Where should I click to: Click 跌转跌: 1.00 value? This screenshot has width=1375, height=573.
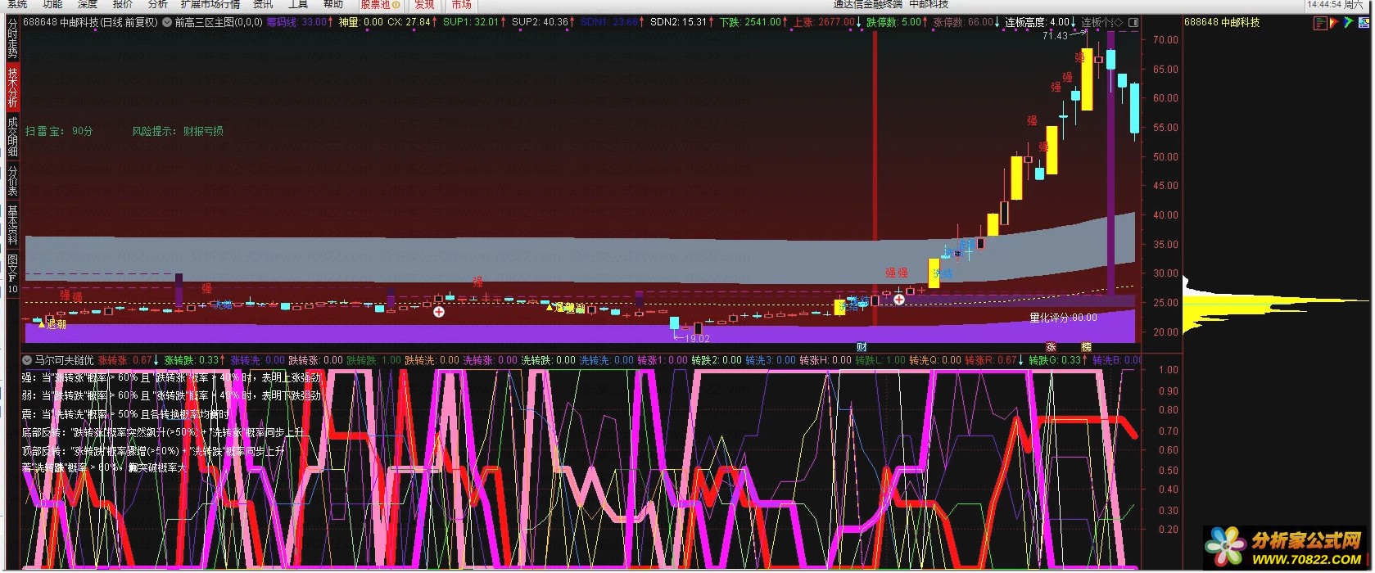pos(373,360)
